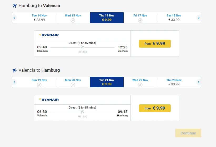Click the no-flight icon under Wed 22 Nov
This screenshot has width=216, height=147.
[140, 85]
